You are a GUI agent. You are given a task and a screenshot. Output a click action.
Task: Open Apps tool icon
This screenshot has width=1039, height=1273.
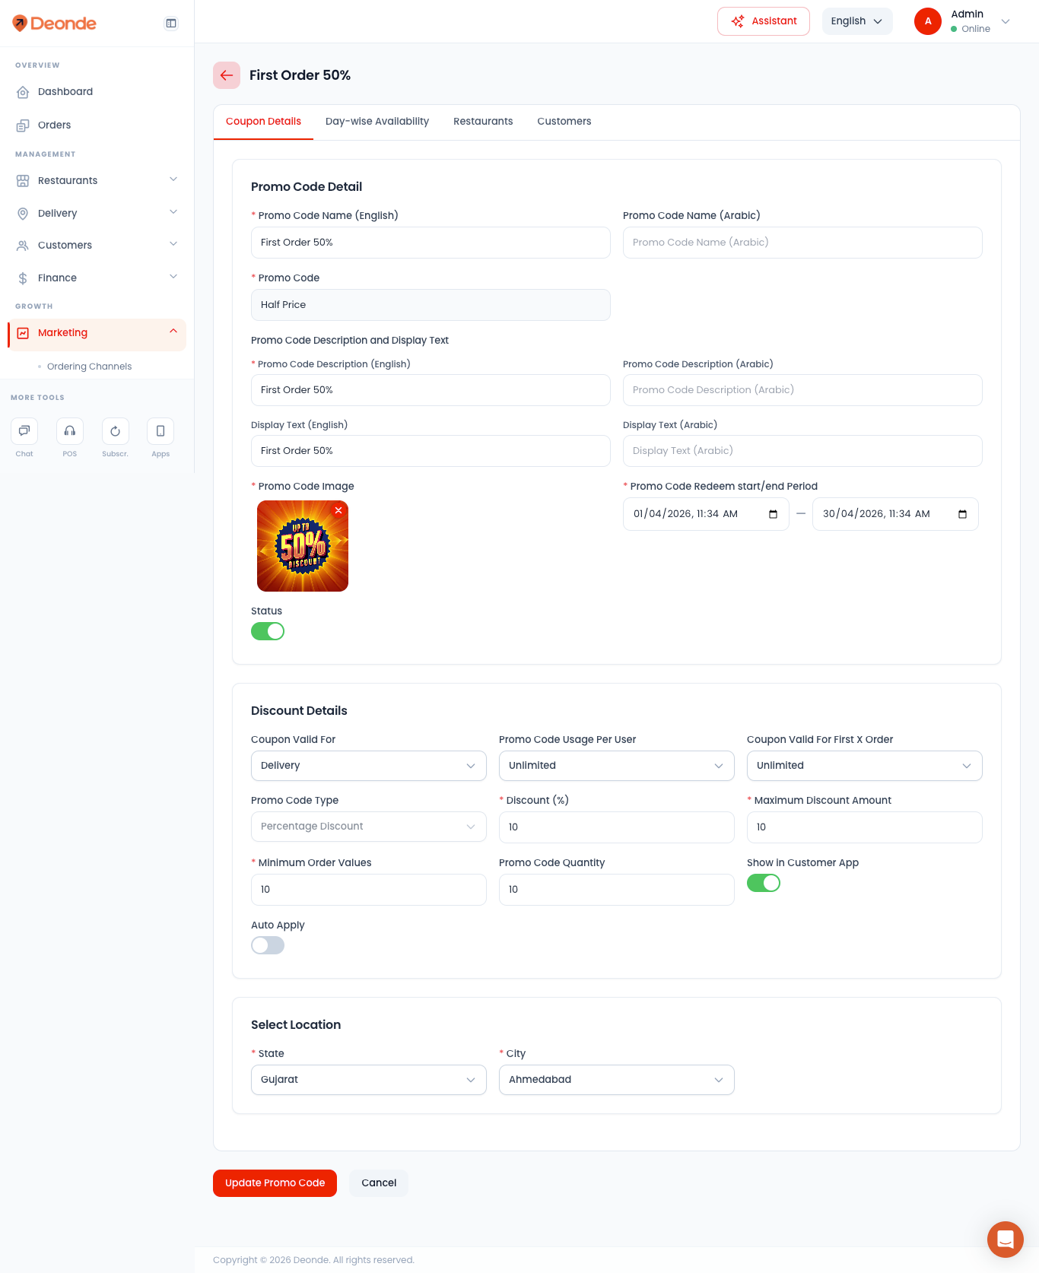160,431
